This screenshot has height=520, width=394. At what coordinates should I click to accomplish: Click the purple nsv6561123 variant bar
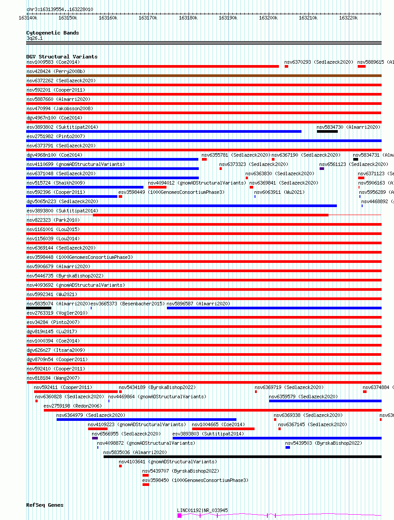[322, 169]
